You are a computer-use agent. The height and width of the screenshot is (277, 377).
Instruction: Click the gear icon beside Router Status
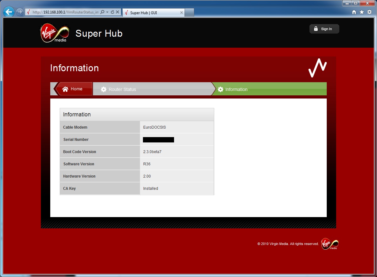(104, 89)
